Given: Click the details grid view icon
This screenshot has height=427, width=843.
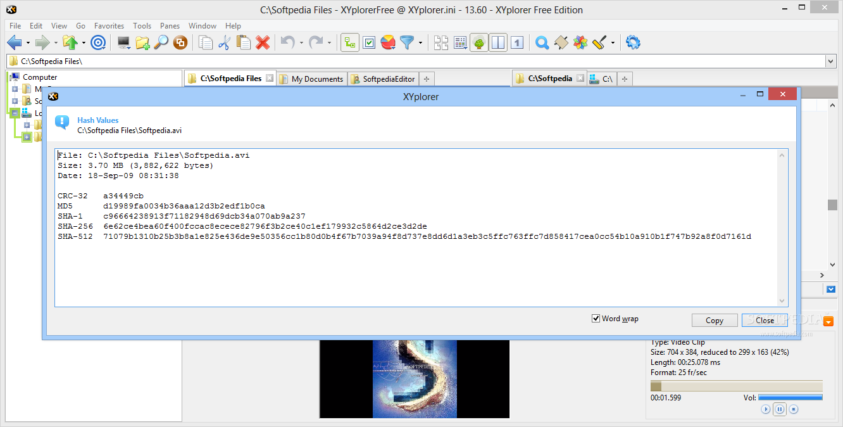Looking at the screenshot, I should (x=460, y=42).
